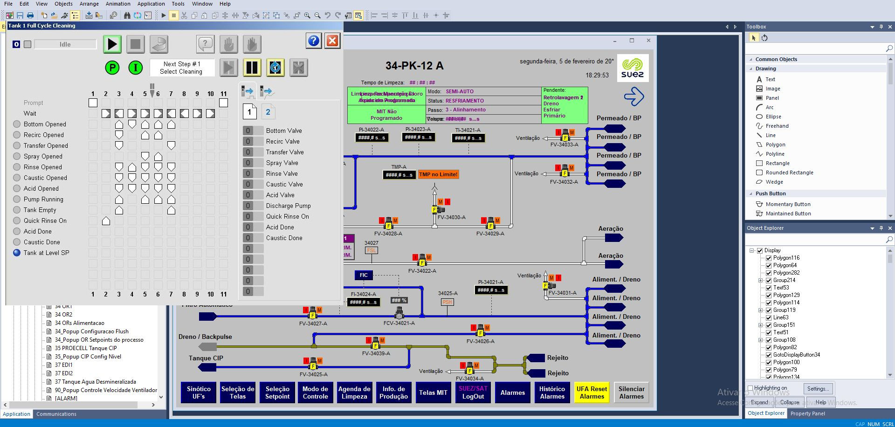Click the Test Display play arrow in toolbar
This screenshot has height=427, width=895.
pos(164,15)
